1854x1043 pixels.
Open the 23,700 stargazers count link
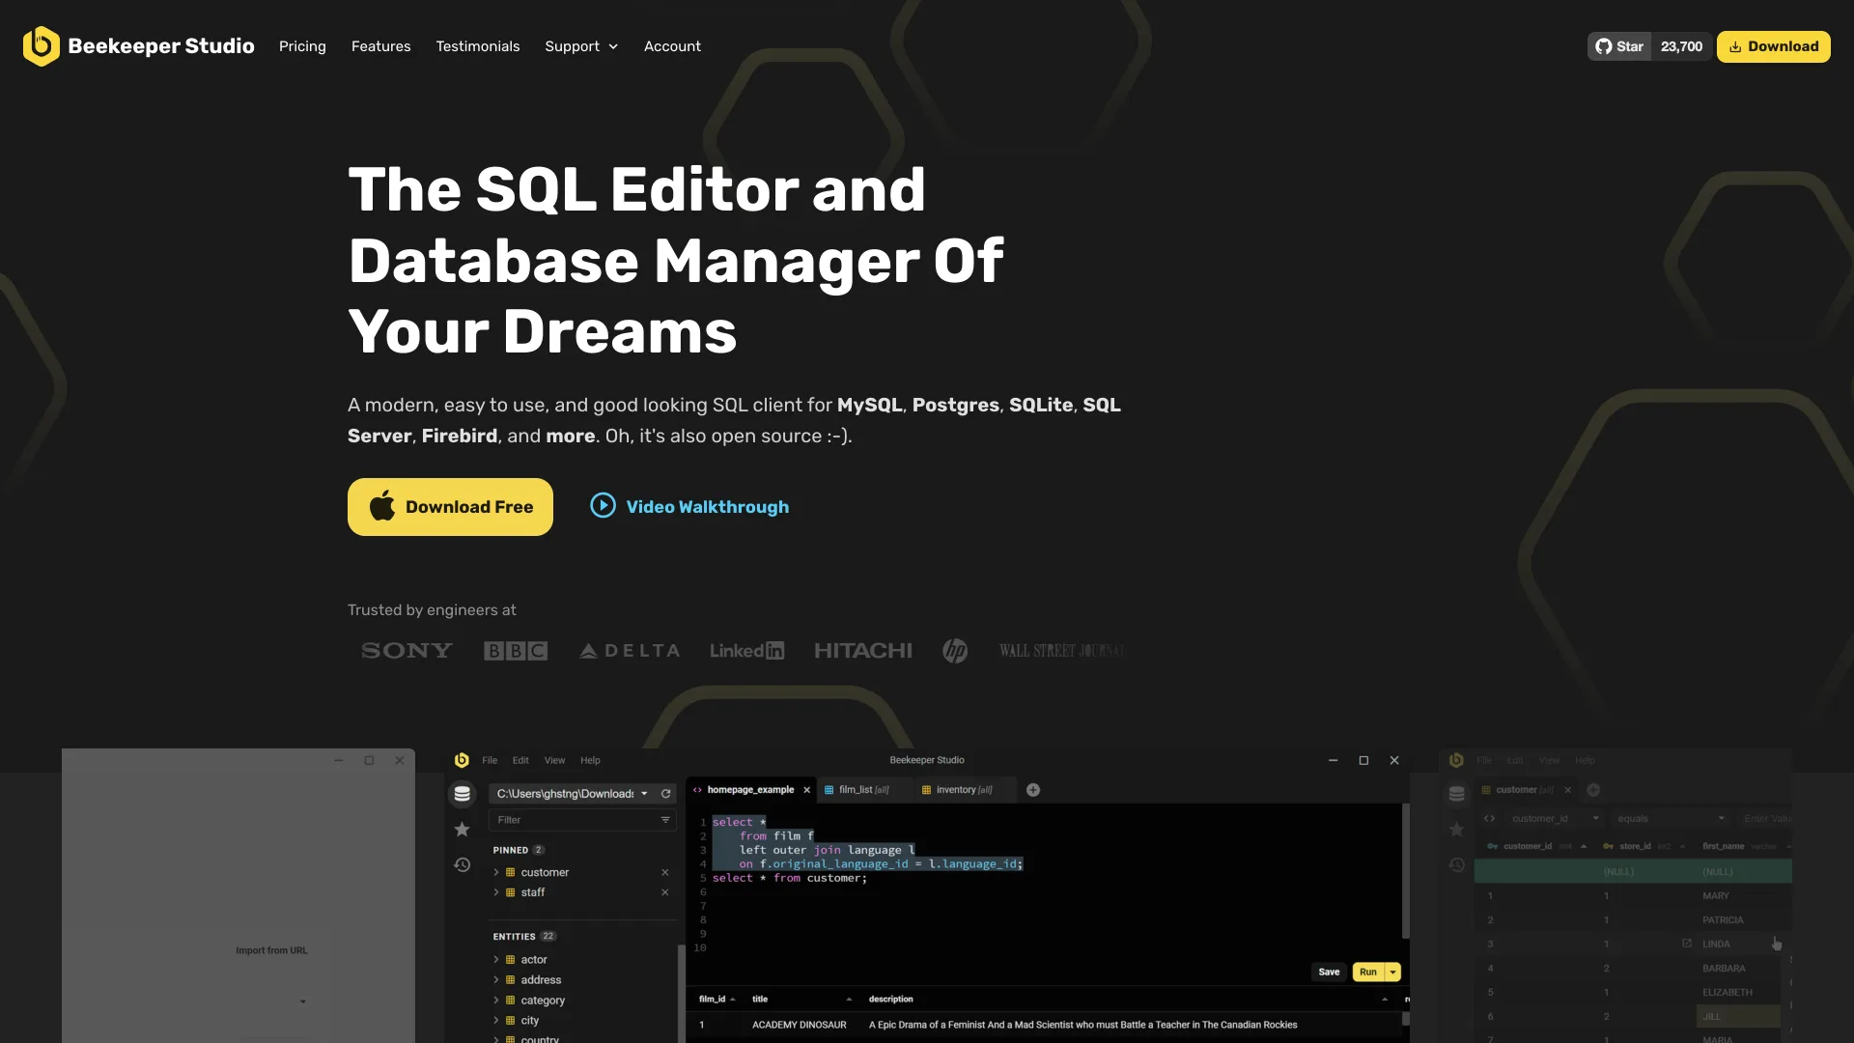(1681, 46)
